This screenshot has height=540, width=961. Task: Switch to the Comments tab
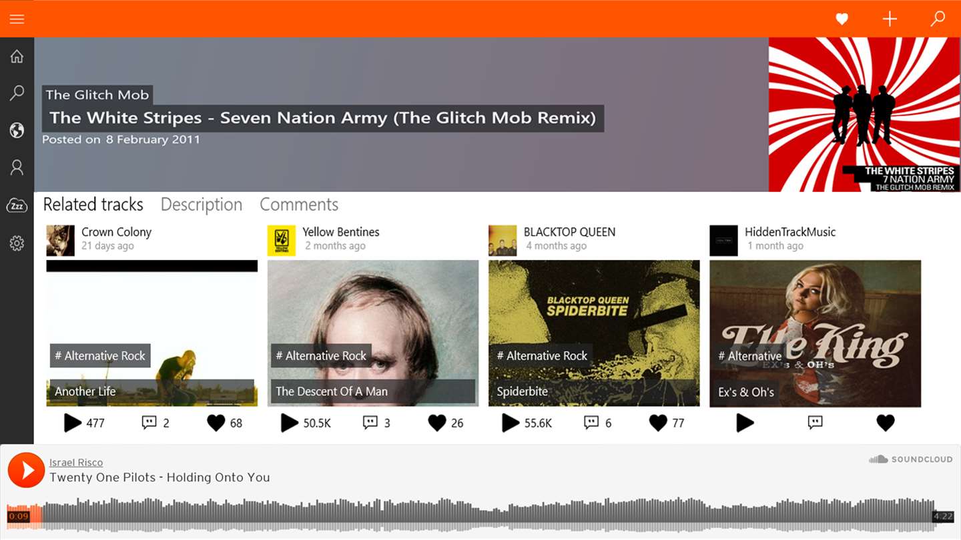299,205
